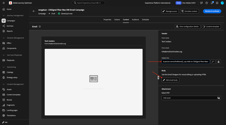The width and height of the screenshot is (226, 125).
Task: Collapse the Decision Management section
Action: (4, 38)
